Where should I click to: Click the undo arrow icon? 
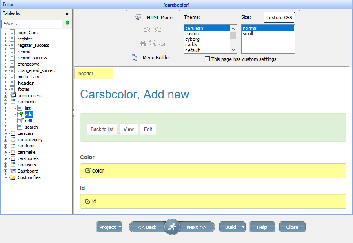[147, 29]
